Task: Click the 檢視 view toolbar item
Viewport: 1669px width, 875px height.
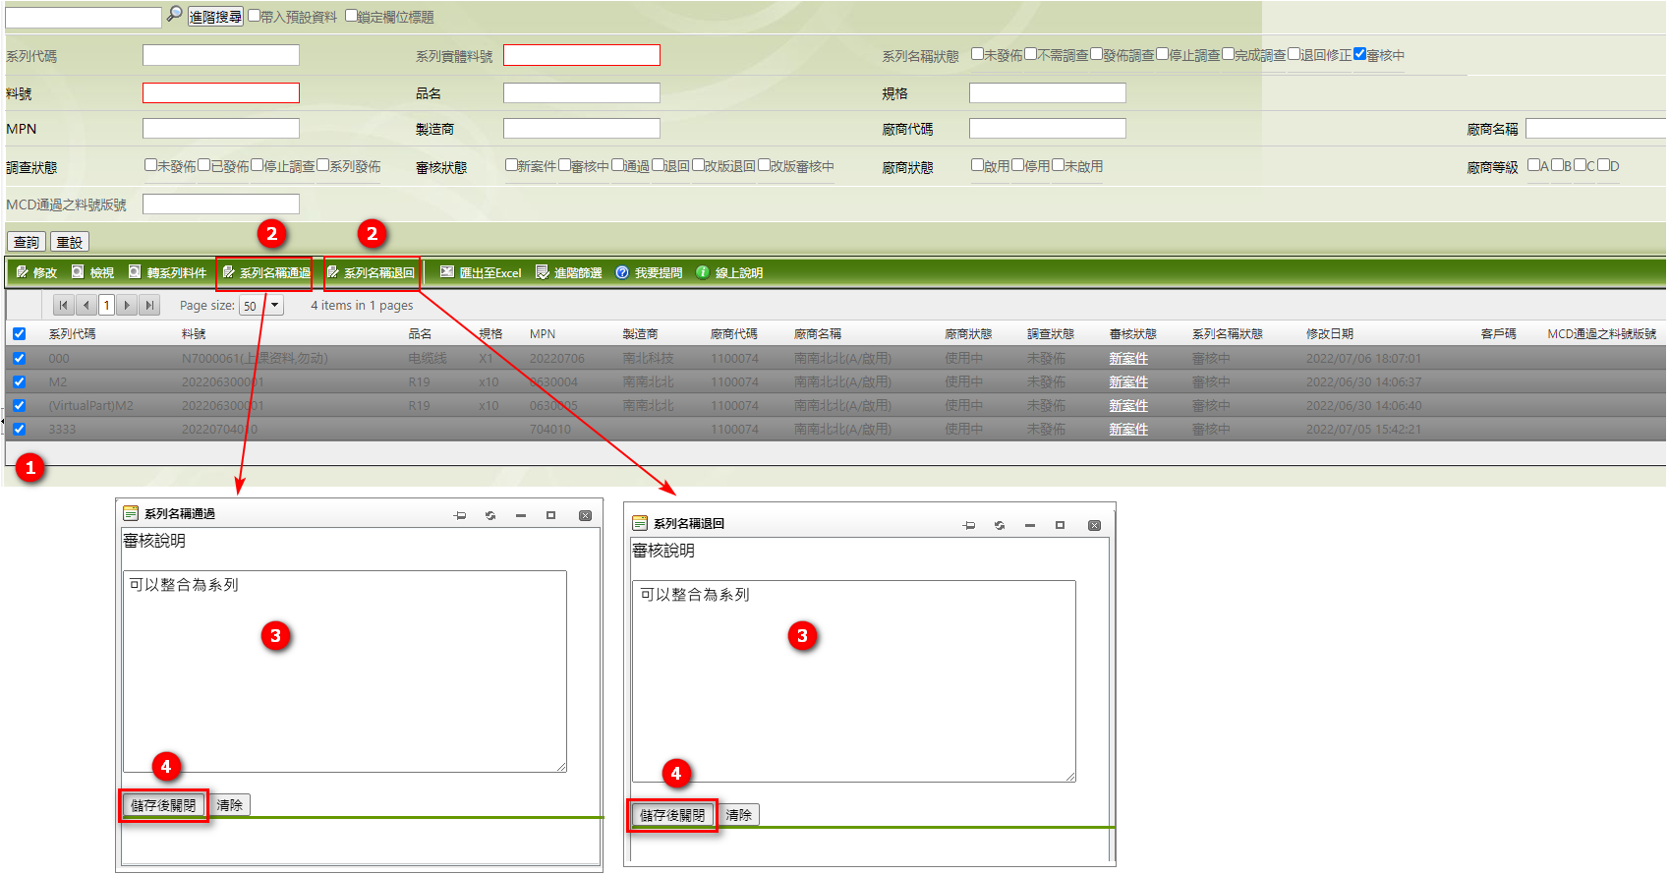Action: pos(92,272)
